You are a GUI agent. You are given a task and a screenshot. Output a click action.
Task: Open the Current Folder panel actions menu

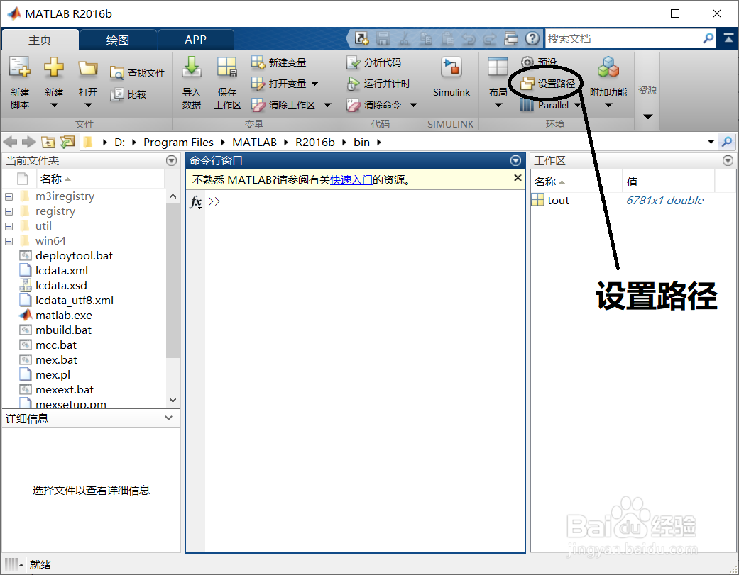[172, 161]
